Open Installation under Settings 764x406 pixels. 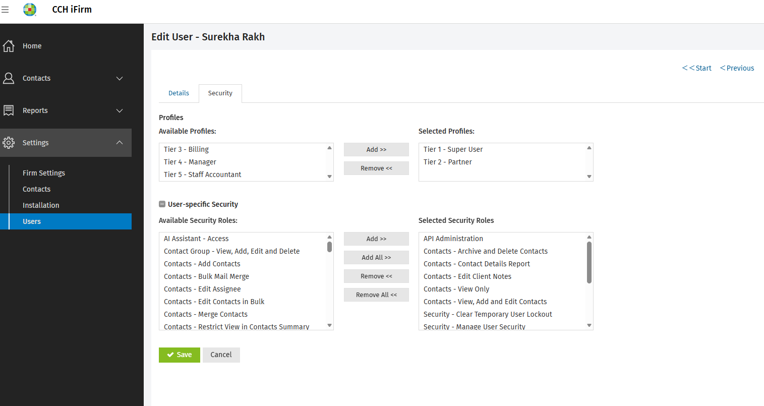pos(41,205)
